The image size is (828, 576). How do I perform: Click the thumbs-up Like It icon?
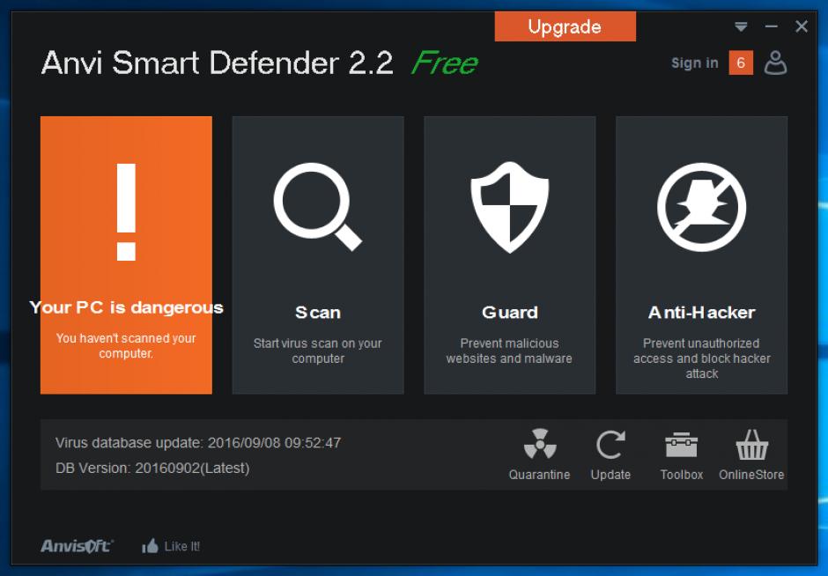click(150, 546)
